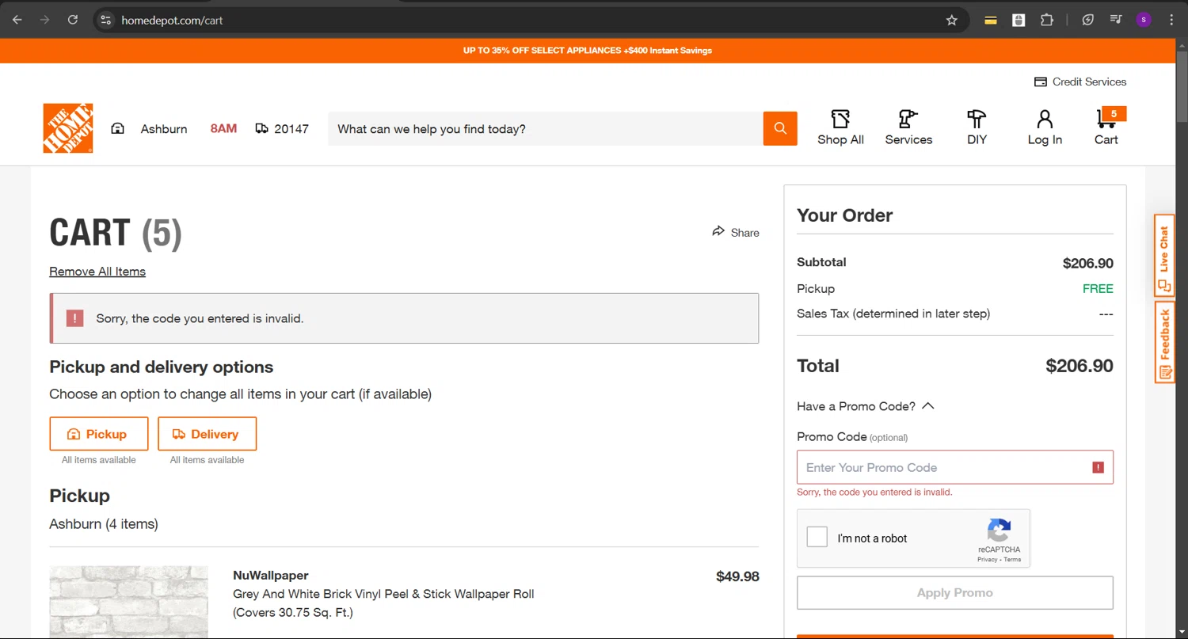The height and width of the screenshot is (639, 1188).
Task: Click in the product search field
Action: click(546, 129)
